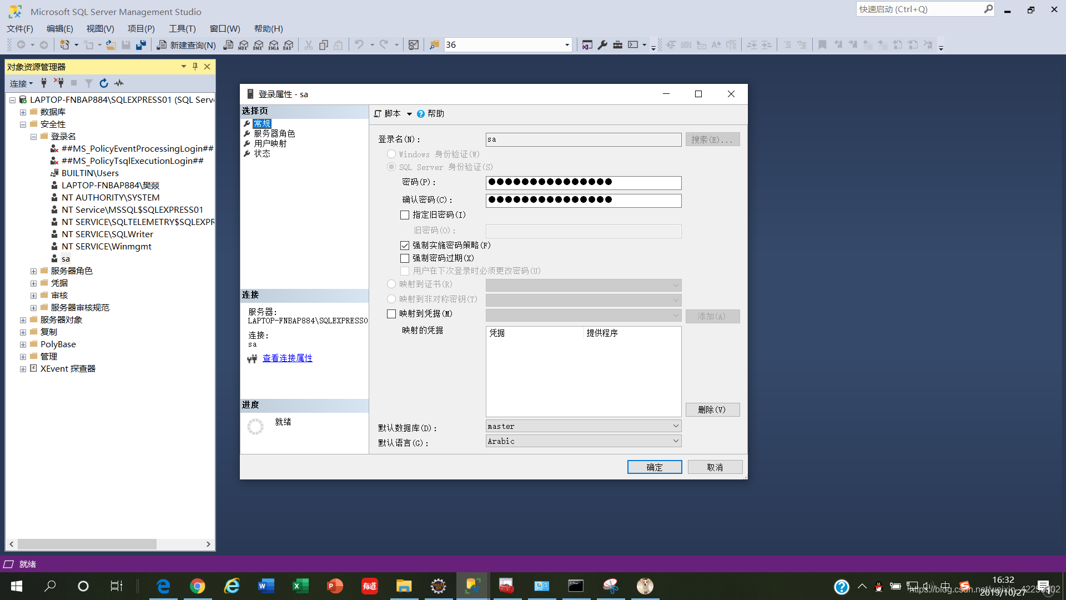1066x600 pixels.
Task: Click the Quick Launch search magnifier icon
Action: [x=988, y=9]
